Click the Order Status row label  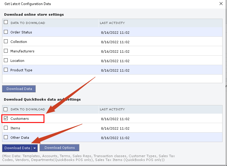coord(21,32)
